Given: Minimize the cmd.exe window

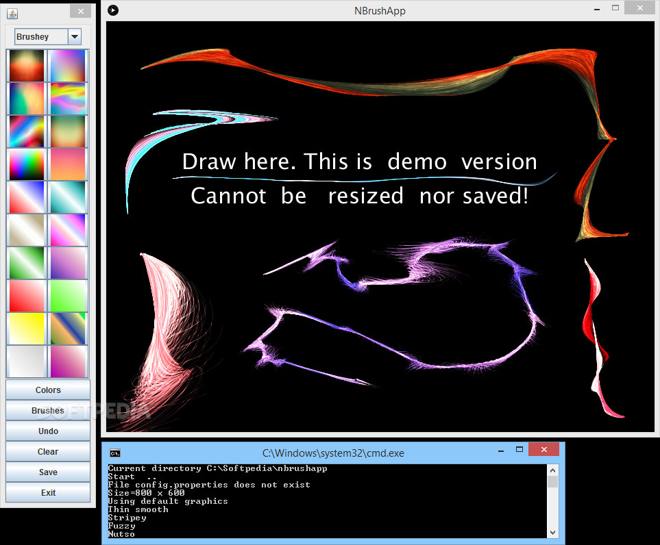Looking at the screenshot, I should (501, 451).
